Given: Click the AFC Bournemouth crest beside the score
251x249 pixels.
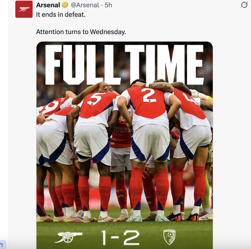Looking at the screenshot, I should pyautogui.click(x=170, y=237).
